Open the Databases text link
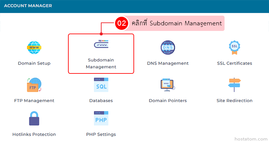 coord(101,101)
